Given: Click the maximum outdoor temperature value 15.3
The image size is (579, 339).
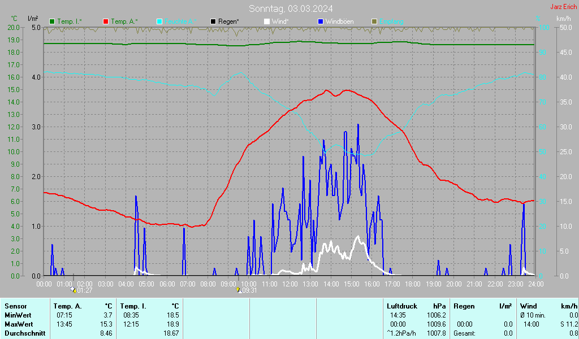Looking at the screenshot, I should (x=106, y=324).
